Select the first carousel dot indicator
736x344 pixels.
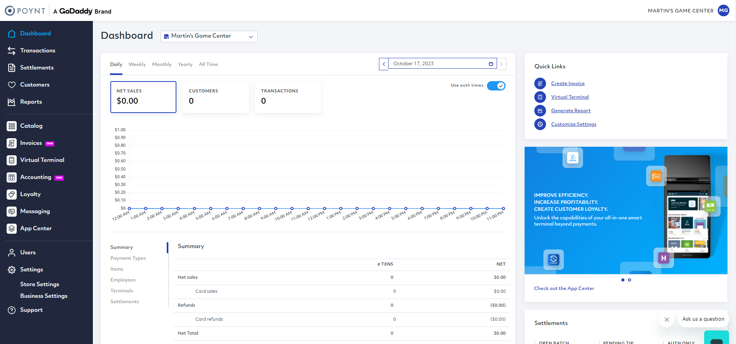click(x=623, y=280)
